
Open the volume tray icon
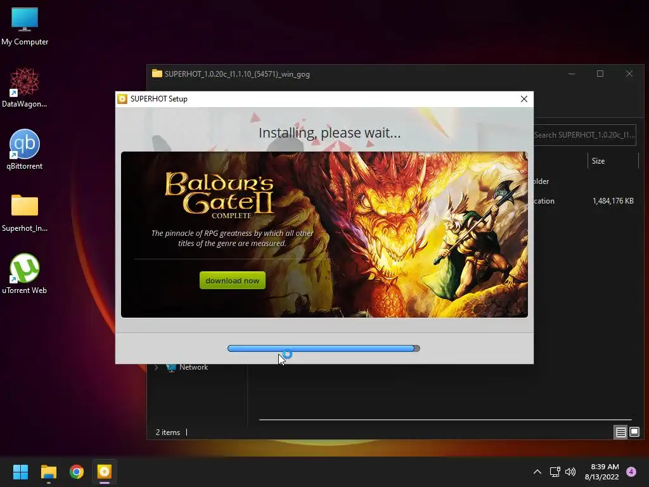(x=570, y=472)
